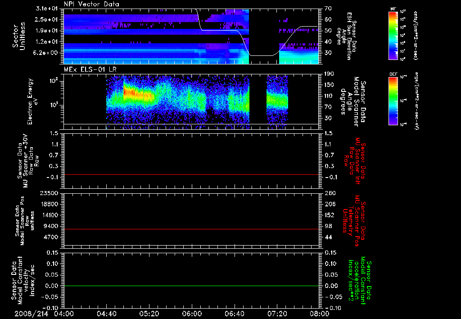
Task: Click the 'NF' color bar heading
Action: click(x=393, y=9)
